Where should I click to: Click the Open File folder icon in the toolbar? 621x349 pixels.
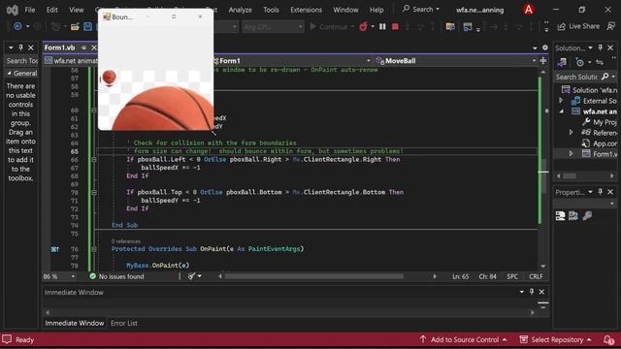[75, 26]
